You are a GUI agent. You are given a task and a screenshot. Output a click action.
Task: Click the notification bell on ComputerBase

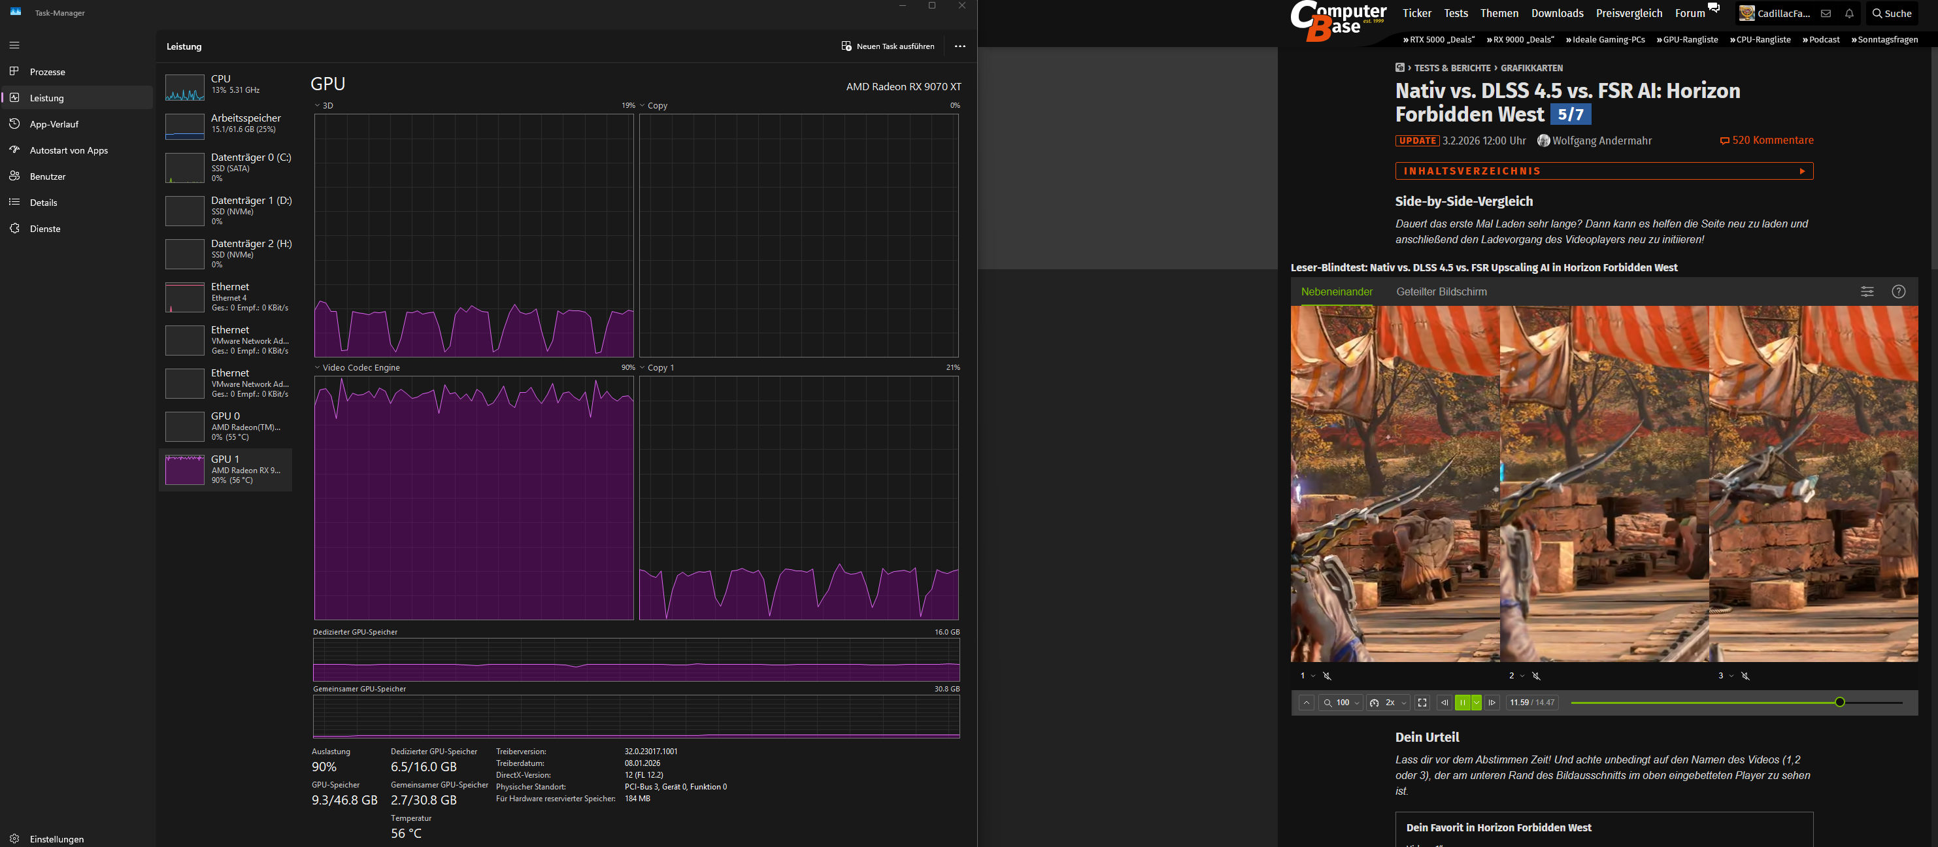pos(1849,14)
